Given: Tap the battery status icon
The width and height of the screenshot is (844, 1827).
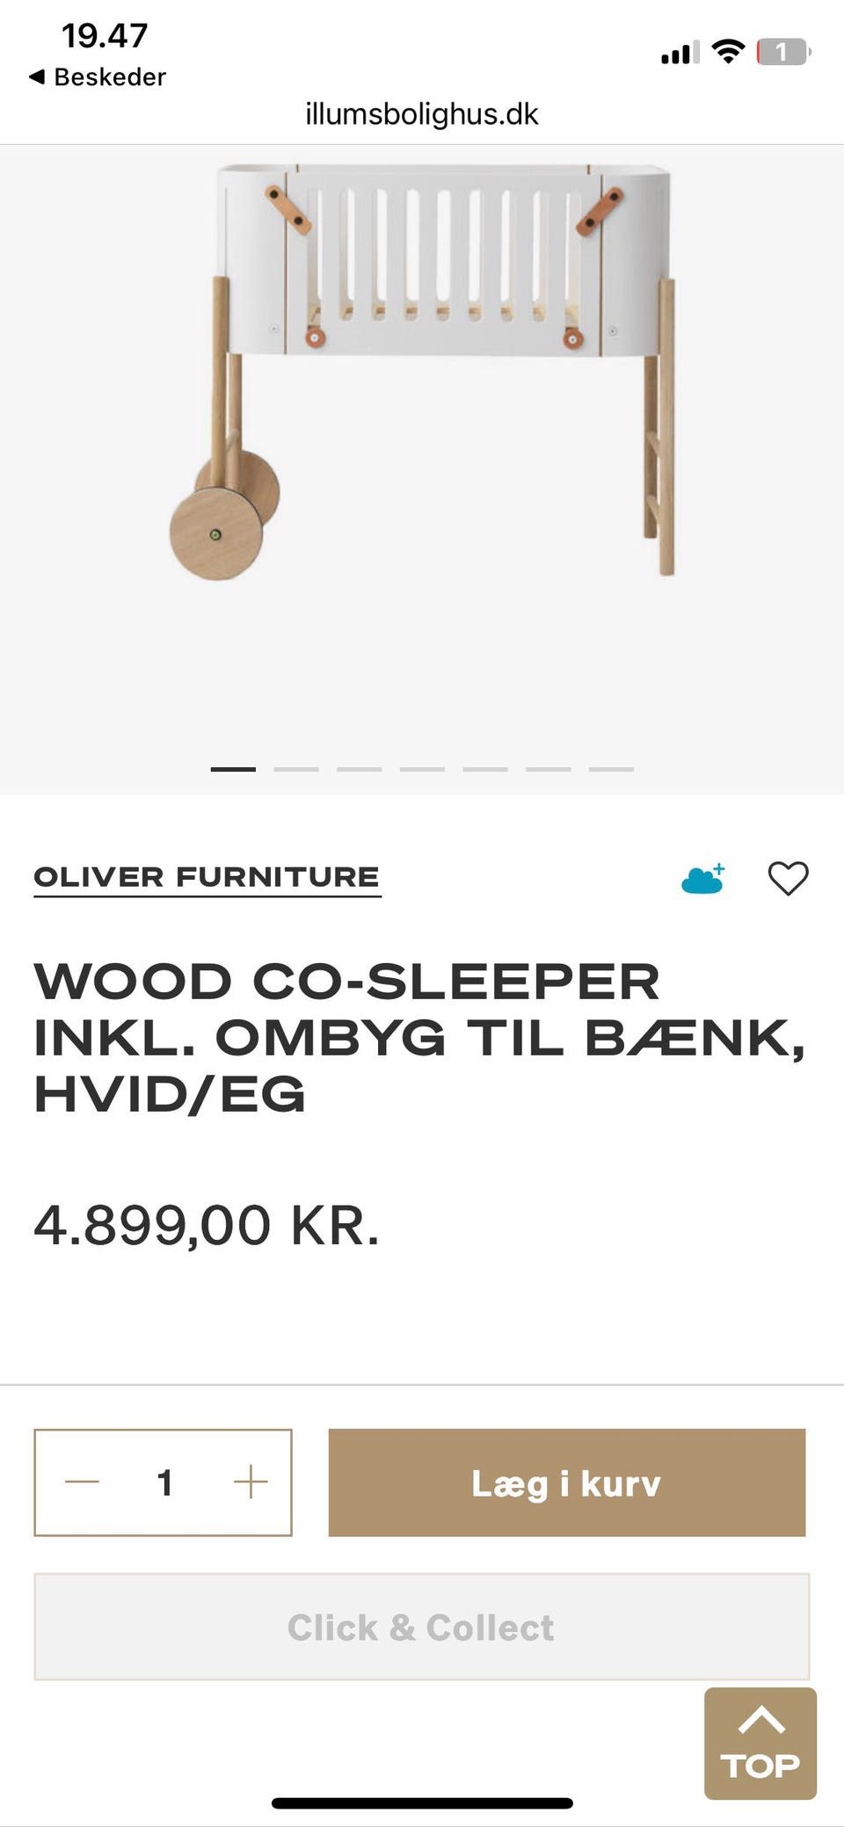Looking at the screenshot, I should coord(783,52).
